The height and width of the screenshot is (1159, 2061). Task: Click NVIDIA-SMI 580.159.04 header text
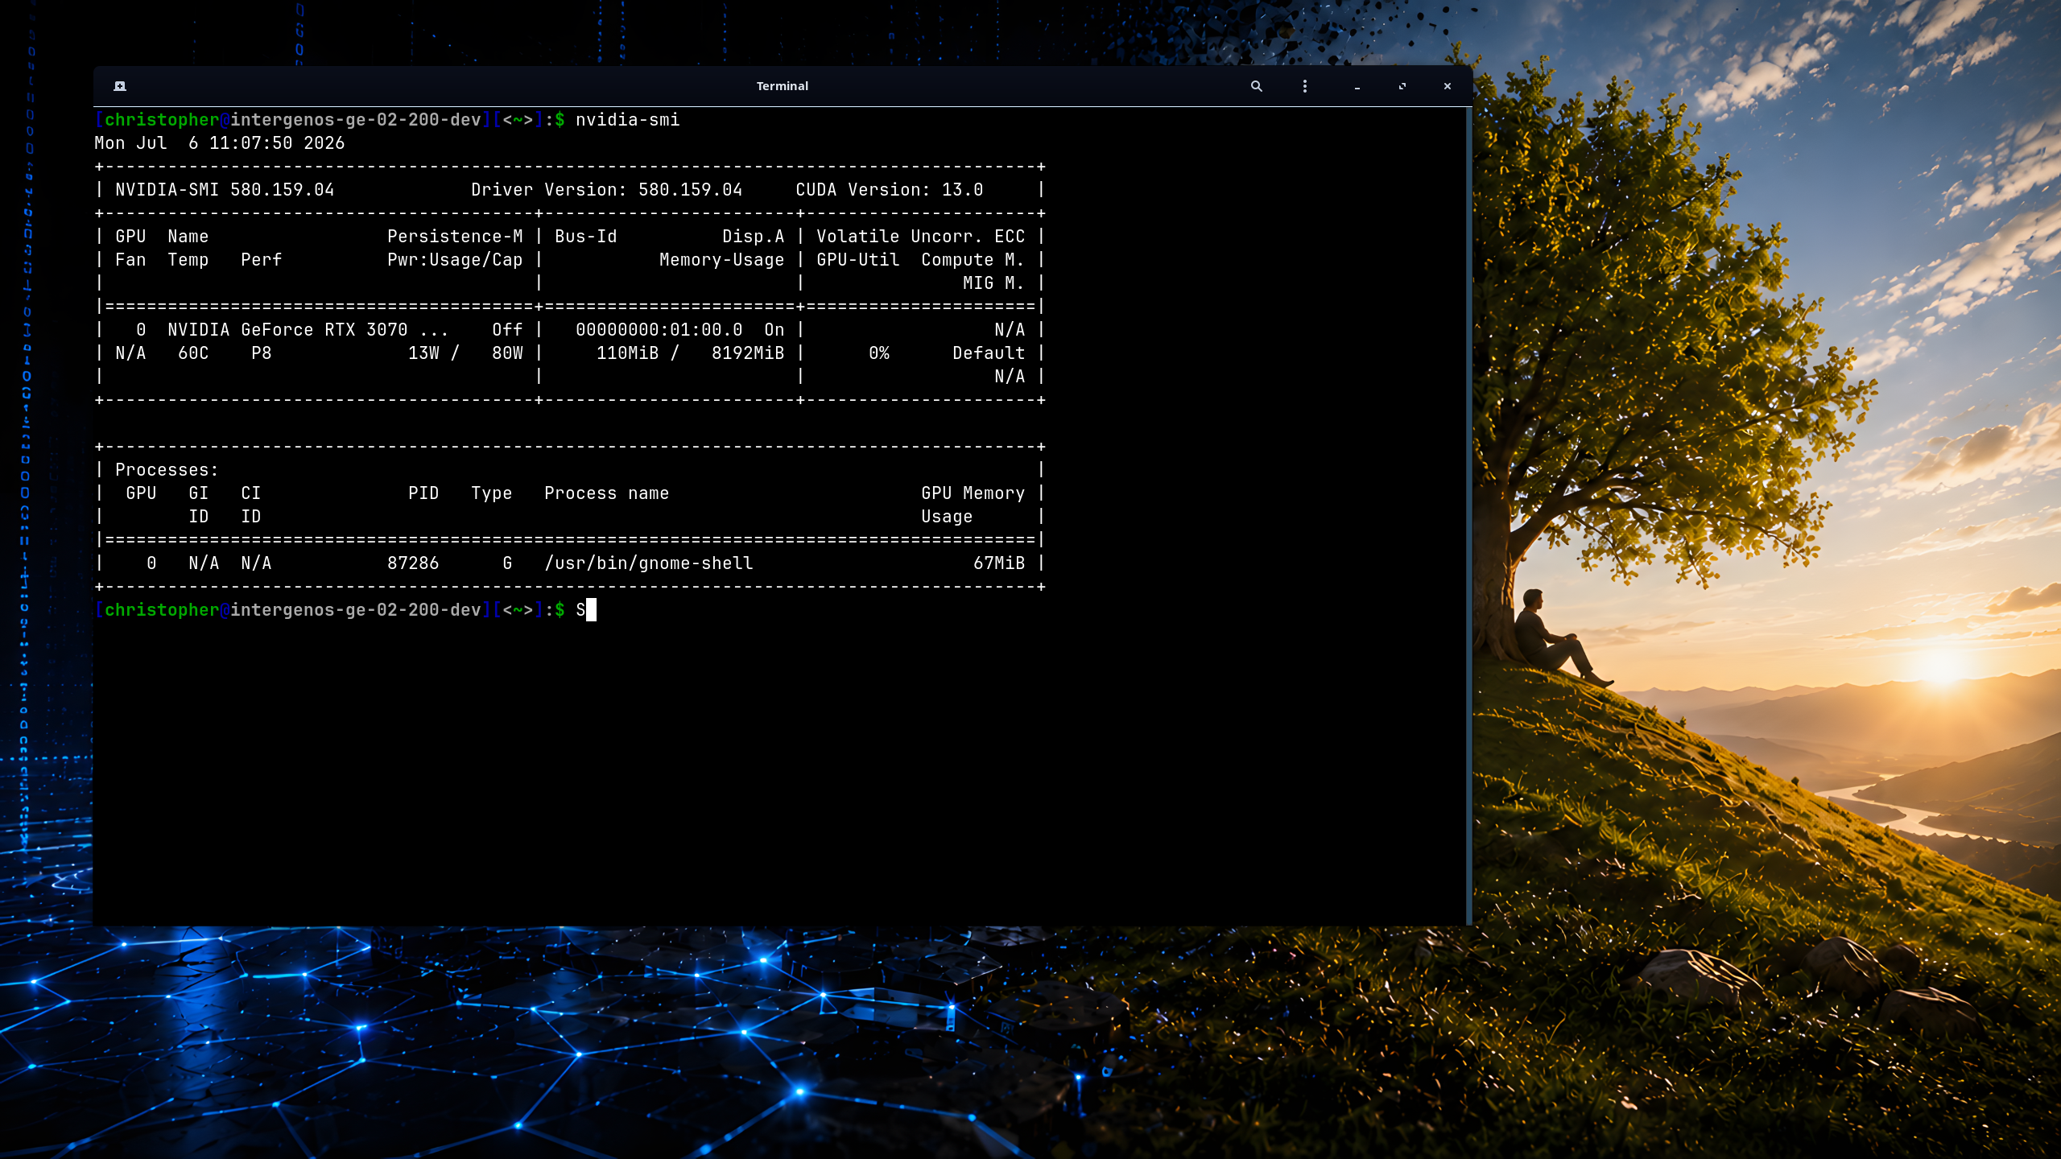pyautogui.click(x=225, y=190)
